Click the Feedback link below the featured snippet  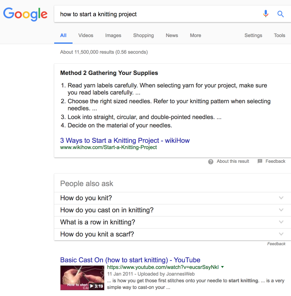click(275, 161)
